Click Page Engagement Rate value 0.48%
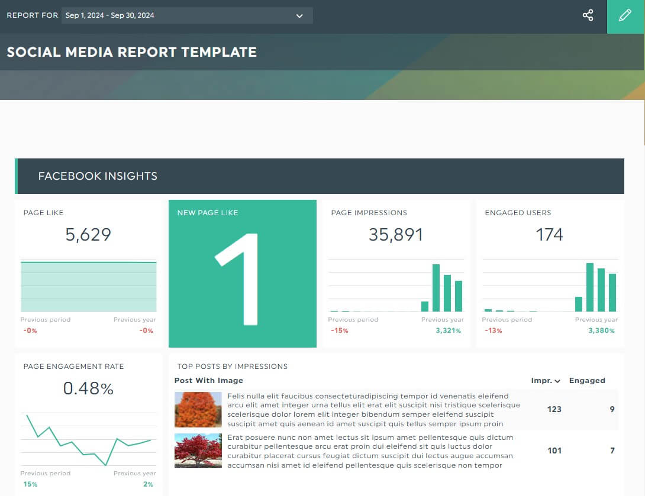The height and width of the screenshot is (496, 645). (x=88, y=388)
